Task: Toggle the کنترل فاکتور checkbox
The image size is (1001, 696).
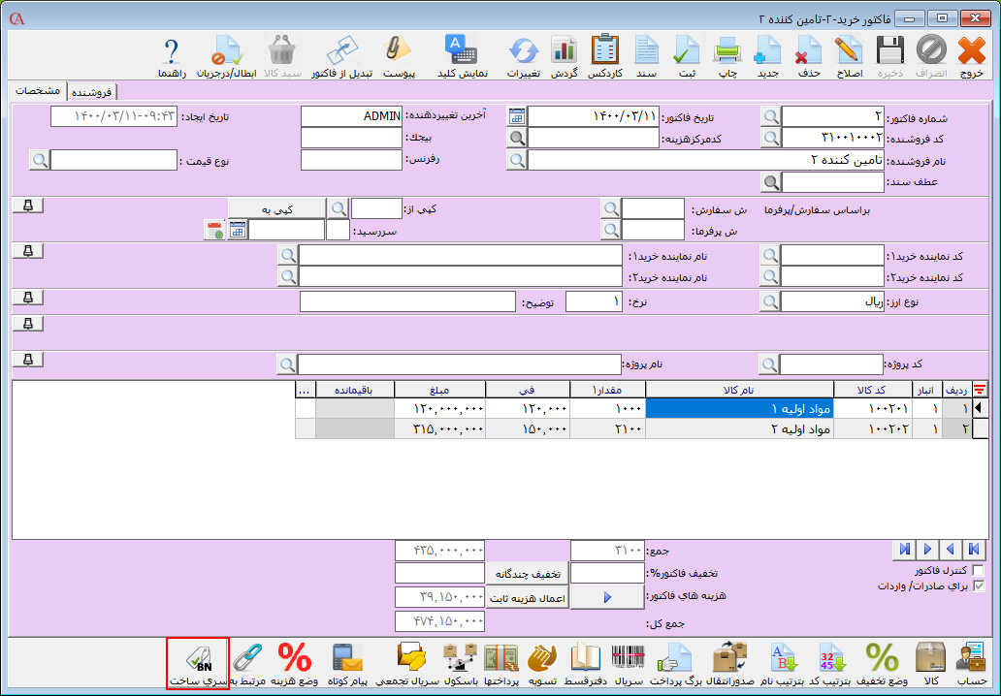Action: tap(978, 571)
